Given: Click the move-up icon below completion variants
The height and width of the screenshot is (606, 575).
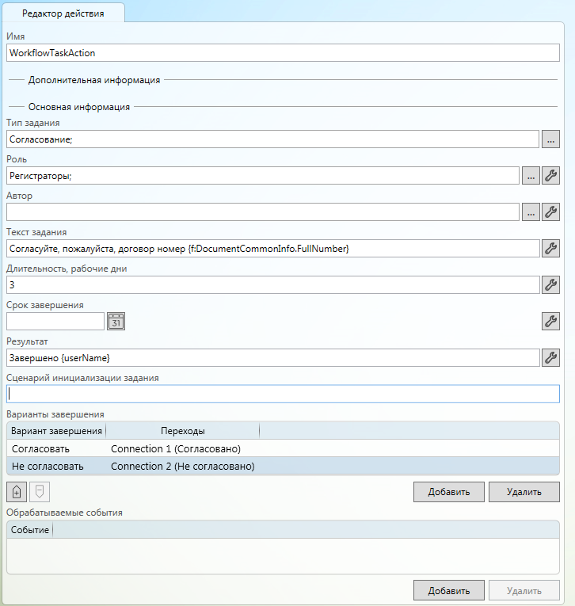Looking at the screenshot, I should click(x=16, y=491).
